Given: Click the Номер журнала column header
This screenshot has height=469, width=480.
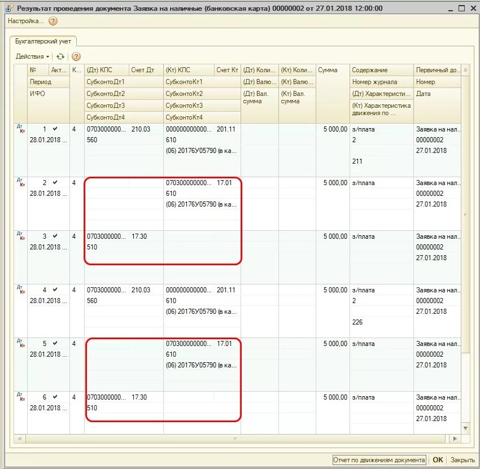Looking at the screenshot, I should click(x=382, y=82).
